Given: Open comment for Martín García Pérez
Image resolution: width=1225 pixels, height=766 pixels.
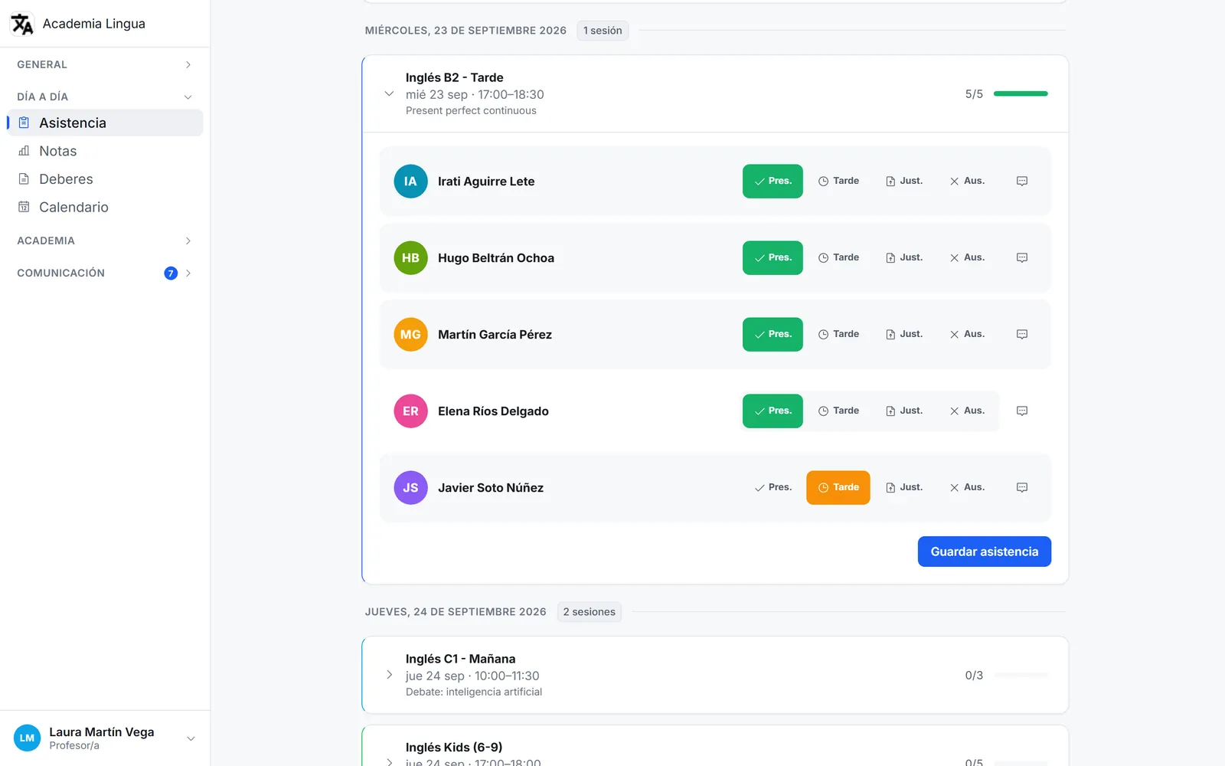Looking at the screenshot, I should [1021, 335].
